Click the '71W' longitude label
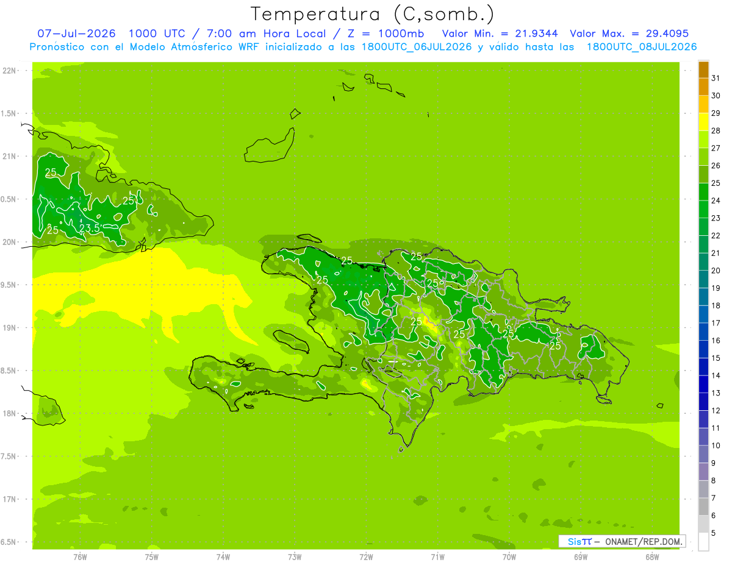The image size is (732, 565). 437,557
